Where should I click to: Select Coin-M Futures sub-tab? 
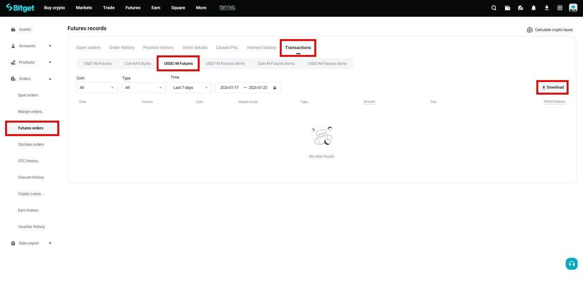tap(138, 63)
